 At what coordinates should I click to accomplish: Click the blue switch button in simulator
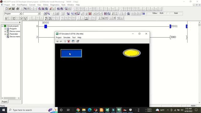click(71, 53)
